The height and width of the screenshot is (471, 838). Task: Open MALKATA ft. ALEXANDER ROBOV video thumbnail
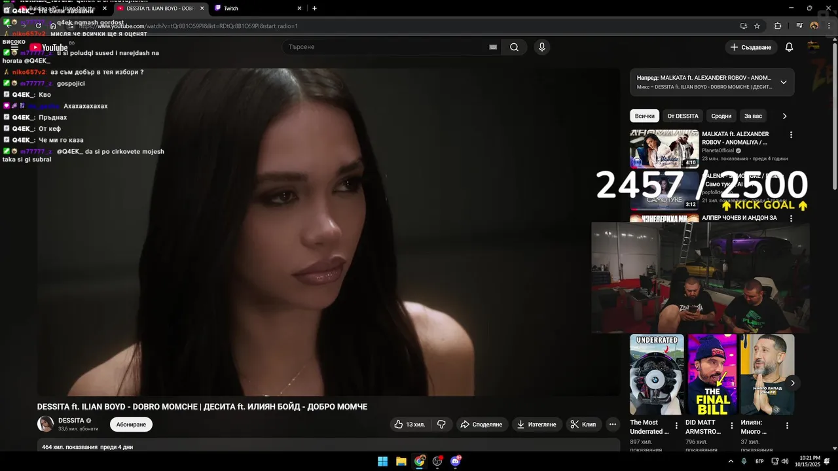pyautogui.click(x=664, y=148)
